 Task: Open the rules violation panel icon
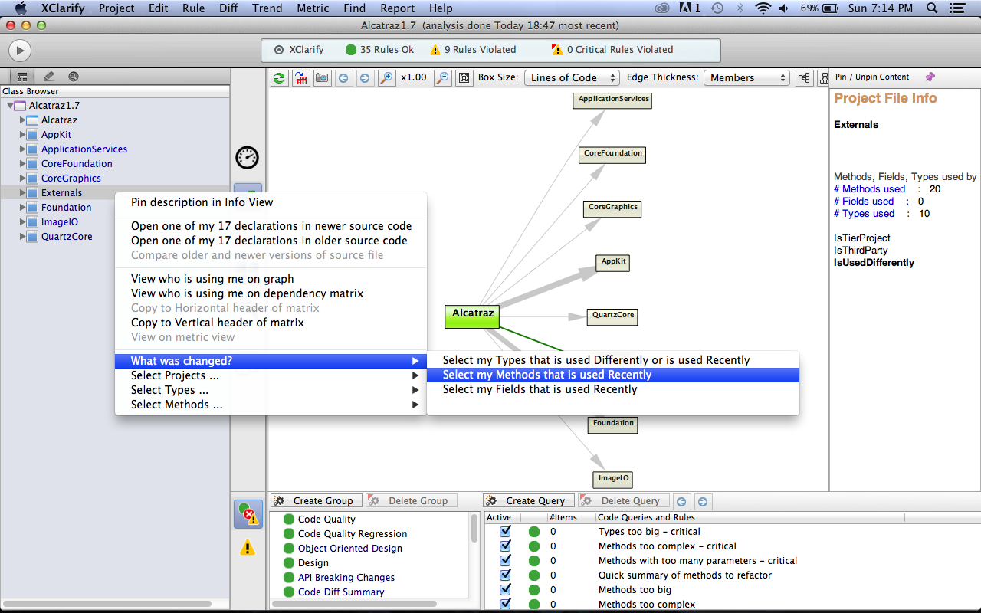click(248, 514)
